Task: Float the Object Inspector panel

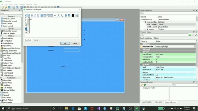Action: tap(194, 10)
